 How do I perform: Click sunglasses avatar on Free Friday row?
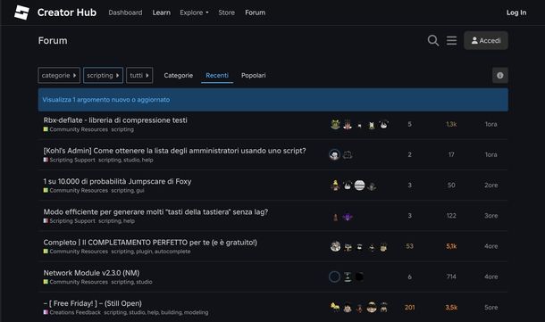(372, 308)
